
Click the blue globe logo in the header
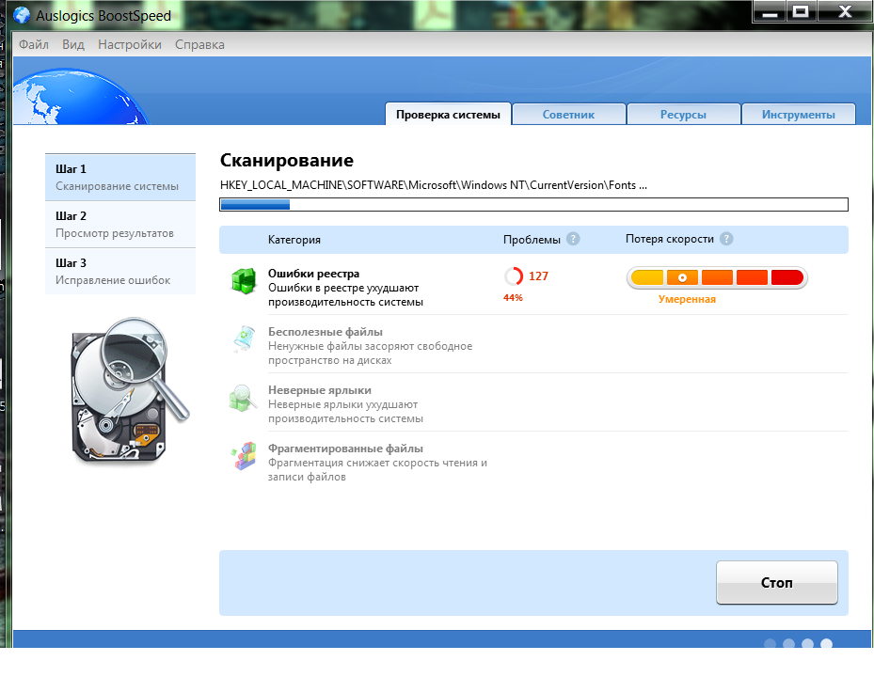click(x=81, y=97)
